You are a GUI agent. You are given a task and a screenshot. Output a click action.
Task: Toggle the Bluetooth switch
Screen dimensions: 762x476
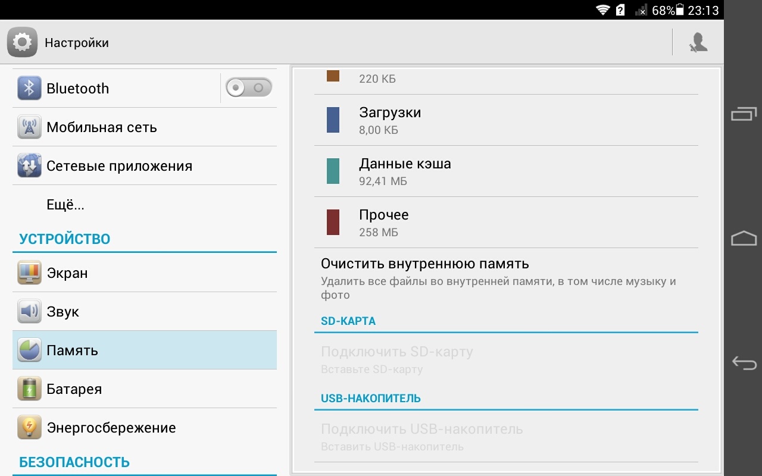[x=248, y=88]
